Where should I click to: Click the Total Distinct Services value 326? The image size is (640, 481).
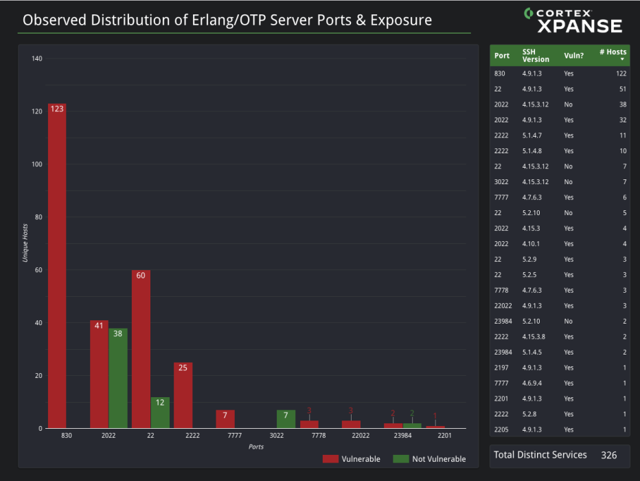coord(609,454)
